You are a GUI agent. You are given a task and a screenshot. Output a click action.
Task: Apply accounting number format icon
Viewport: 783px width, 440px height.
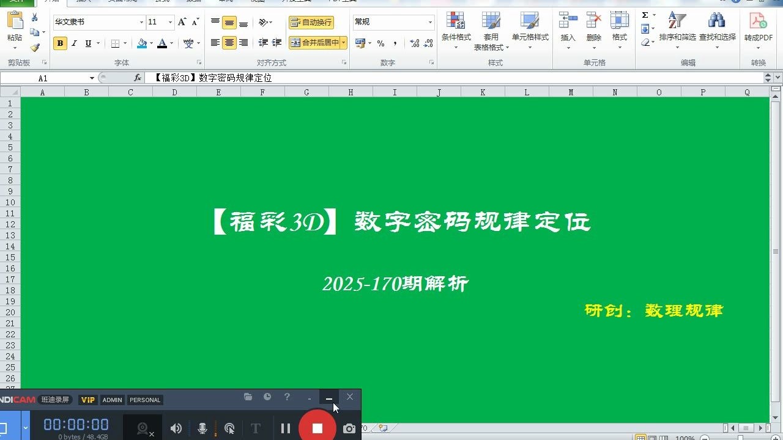(x=360, y=43)
